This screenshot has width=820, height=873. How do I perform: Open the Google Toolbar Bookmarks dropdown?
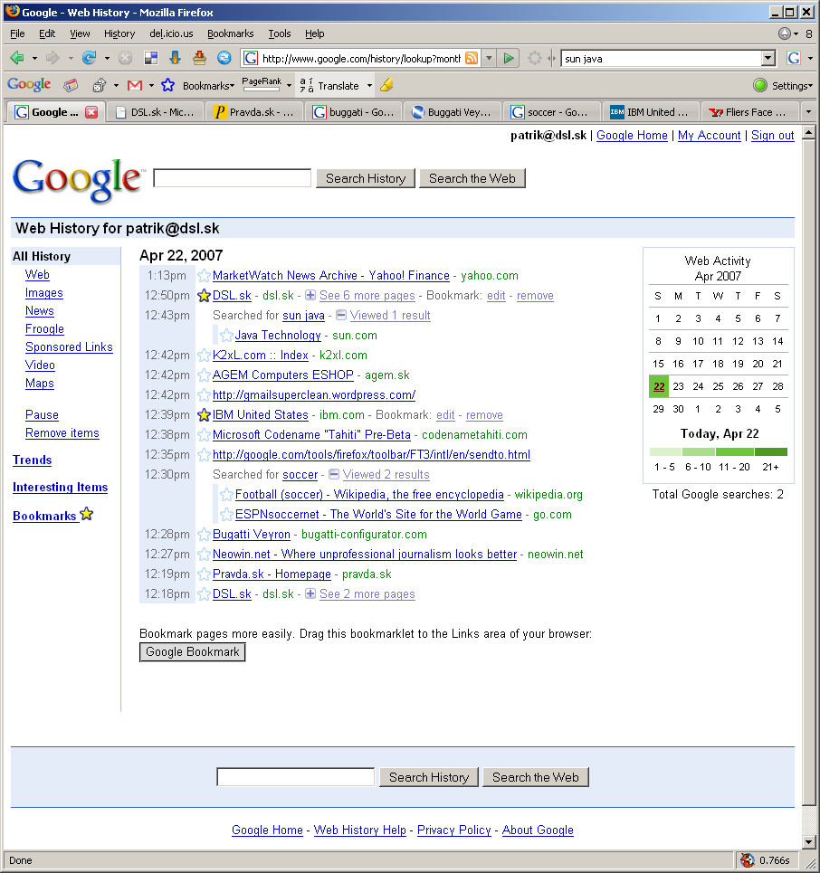pos(208,86)
